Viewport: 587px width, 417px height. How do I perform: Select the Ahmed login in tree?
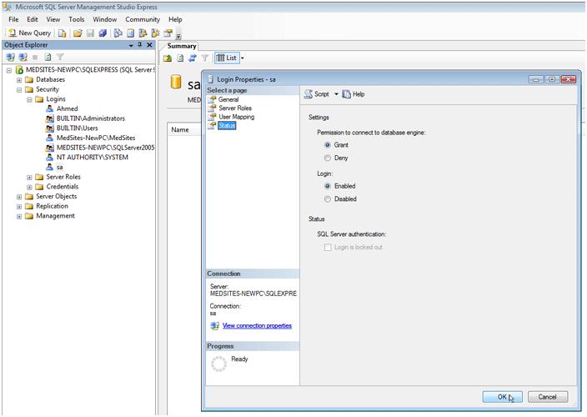tap(67, 108)
